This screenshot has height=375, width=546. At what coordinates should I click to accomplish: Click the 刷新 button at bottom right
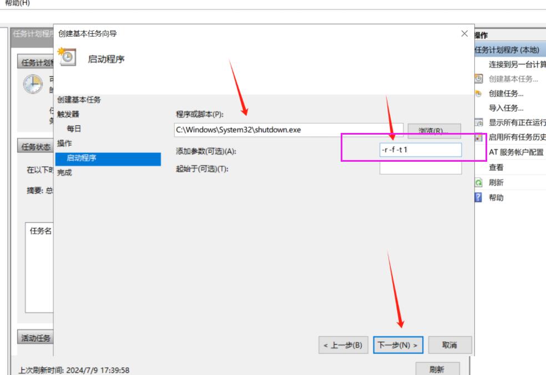pyautogui.click(x=437, y=369)
